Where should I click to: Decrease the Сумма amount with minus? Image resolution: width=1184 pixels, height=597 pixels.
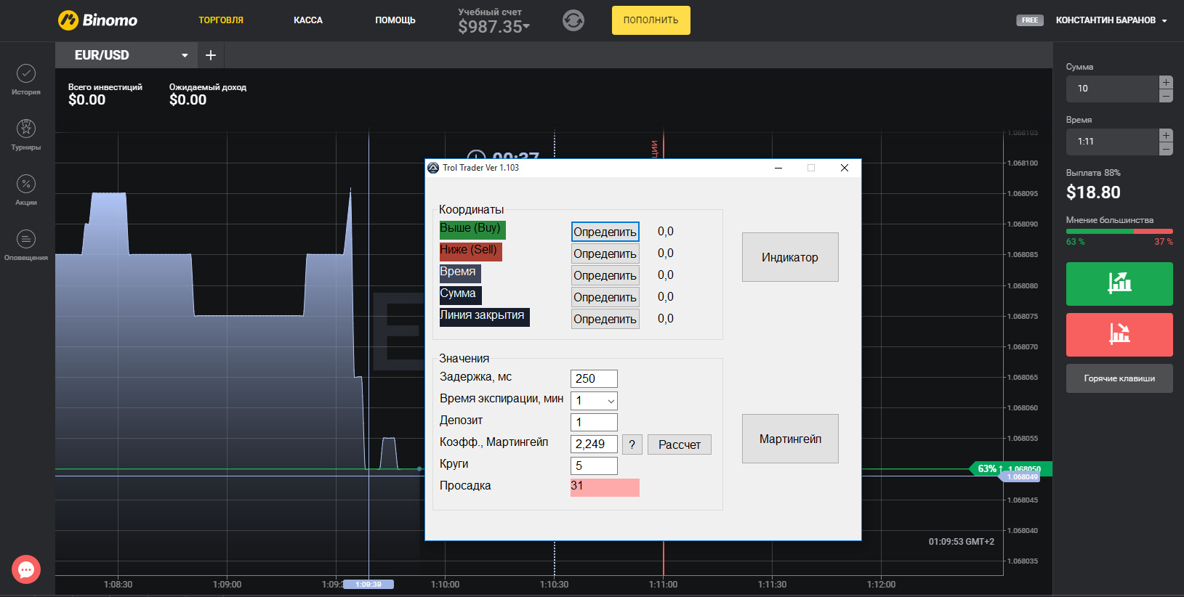pos(1166,96)
